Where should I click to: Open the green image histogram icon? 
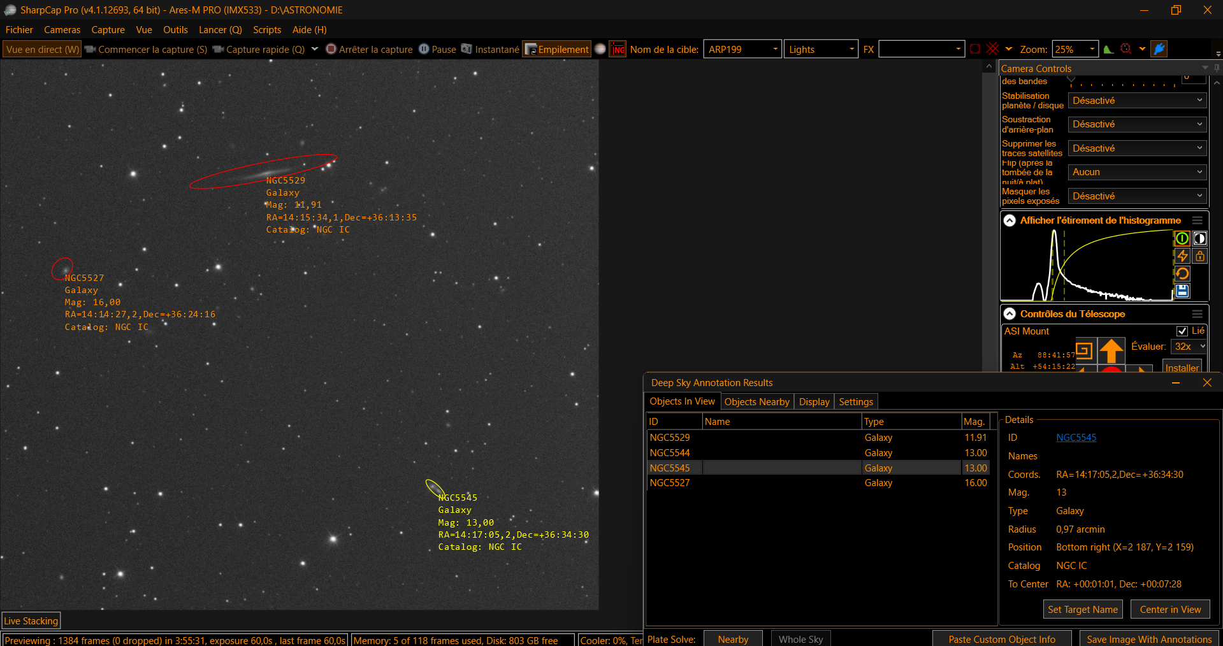pyautogui.click(x=1109, y=49)
